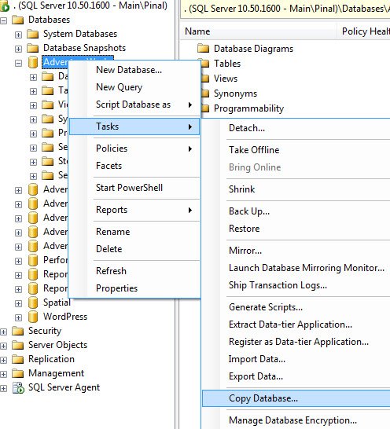Select the SQL Server root node text

tap(90, 5)
